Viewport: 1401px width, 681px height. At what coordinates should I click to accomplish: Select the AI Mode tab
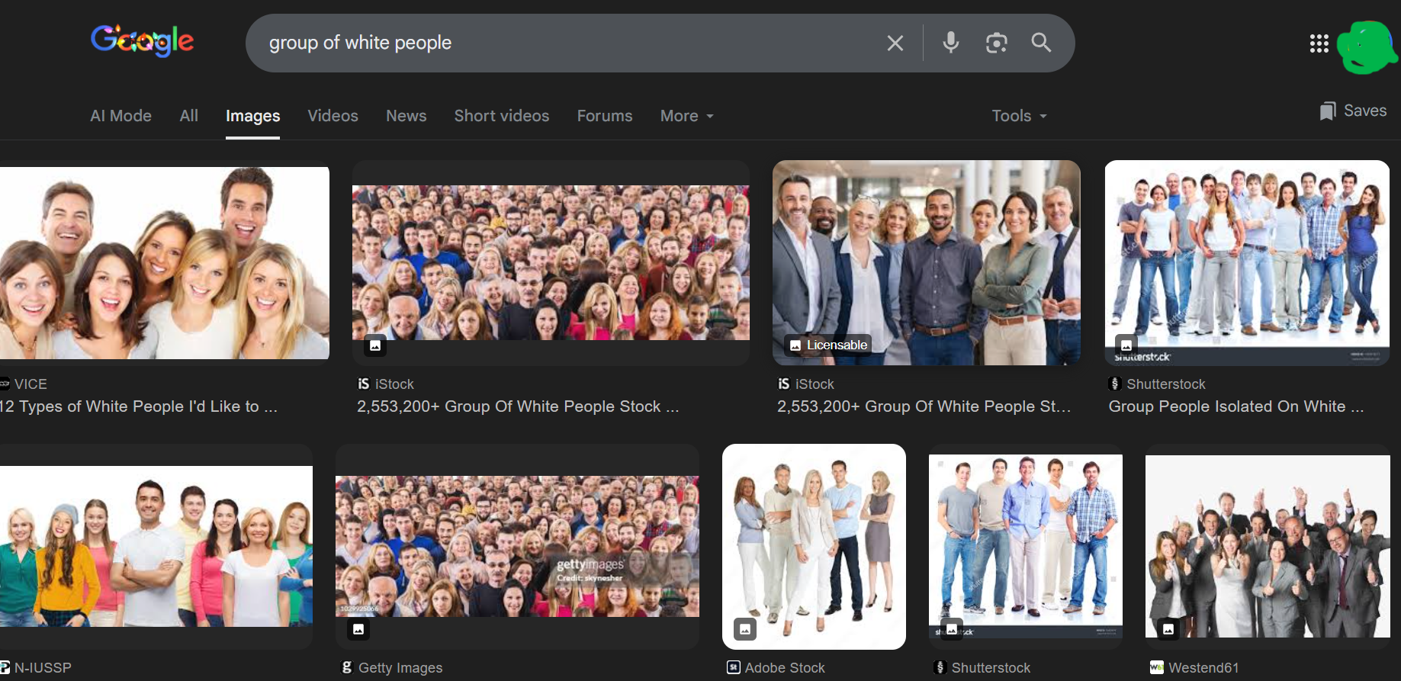click(120, 116)
